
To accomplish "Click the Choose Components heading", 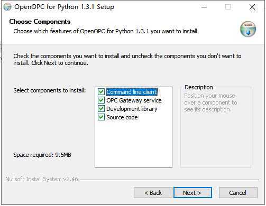I will [x=40, y=22].
